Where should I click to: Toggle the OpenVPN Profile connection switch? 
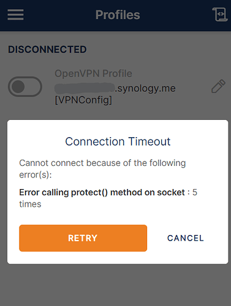pos(25,87)
